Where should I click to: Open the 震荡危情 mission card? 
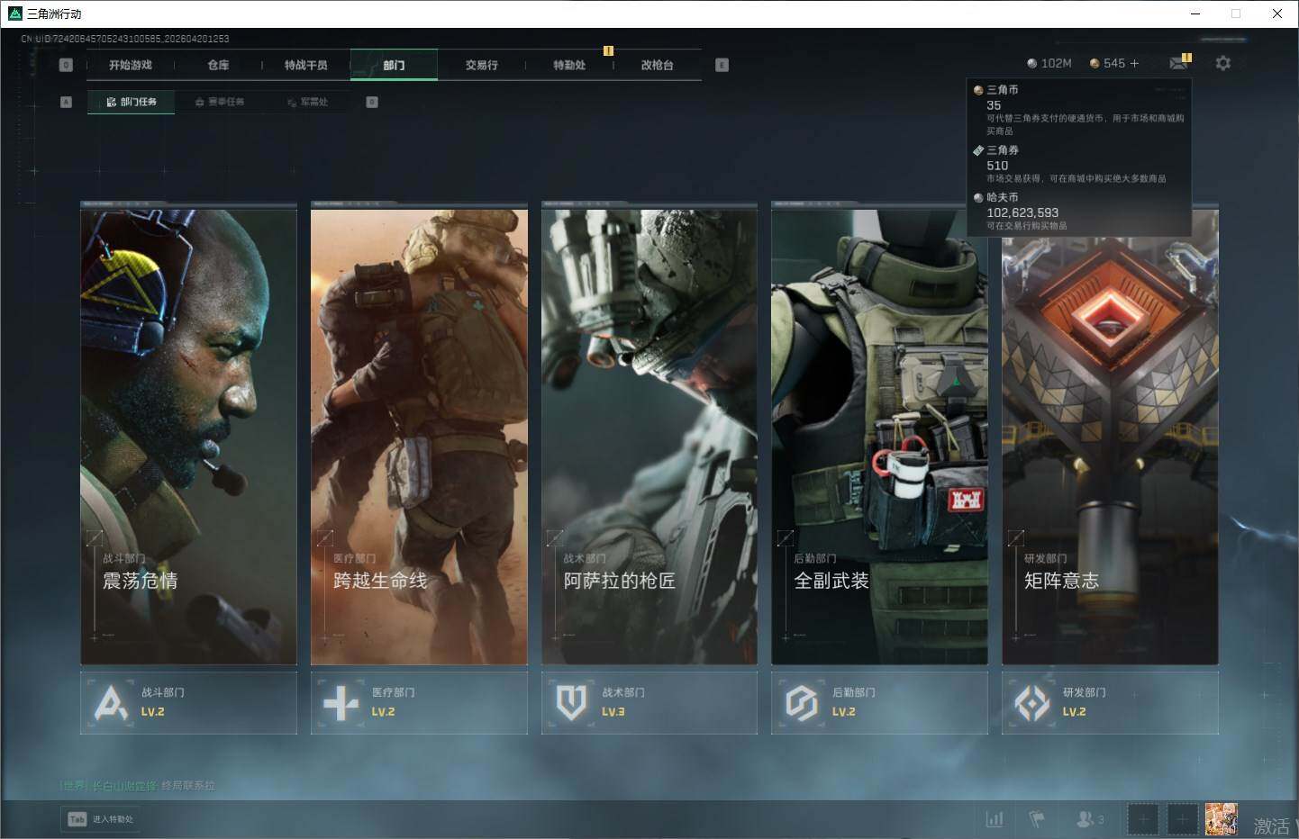[188, 432]
